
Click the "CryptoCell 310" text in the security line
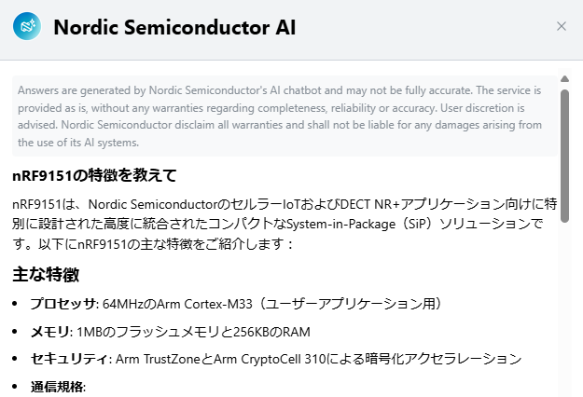(x=284, y=360)
